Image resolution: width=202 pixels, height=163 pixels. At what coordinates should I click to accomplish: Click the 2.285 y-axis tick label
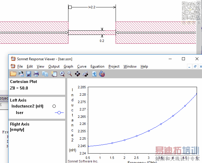(82, 87)
